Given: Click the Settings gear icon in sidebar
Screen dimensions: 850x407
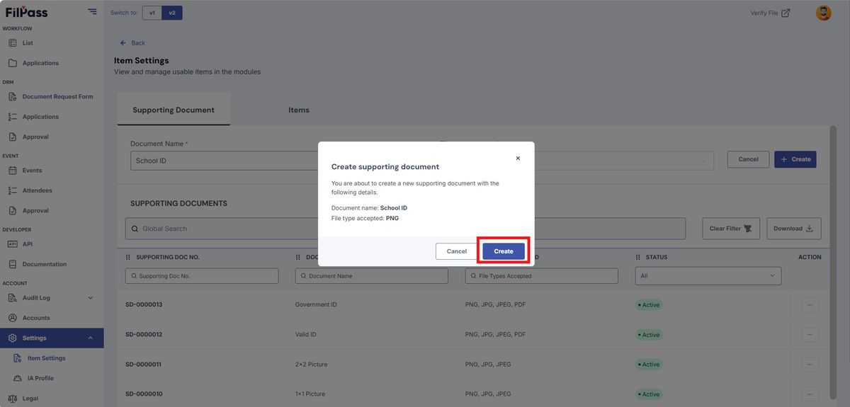Looking at the screenshot, I should coord(13,338).
